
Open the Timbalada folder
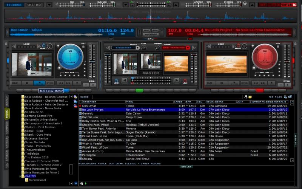[32, 154]
